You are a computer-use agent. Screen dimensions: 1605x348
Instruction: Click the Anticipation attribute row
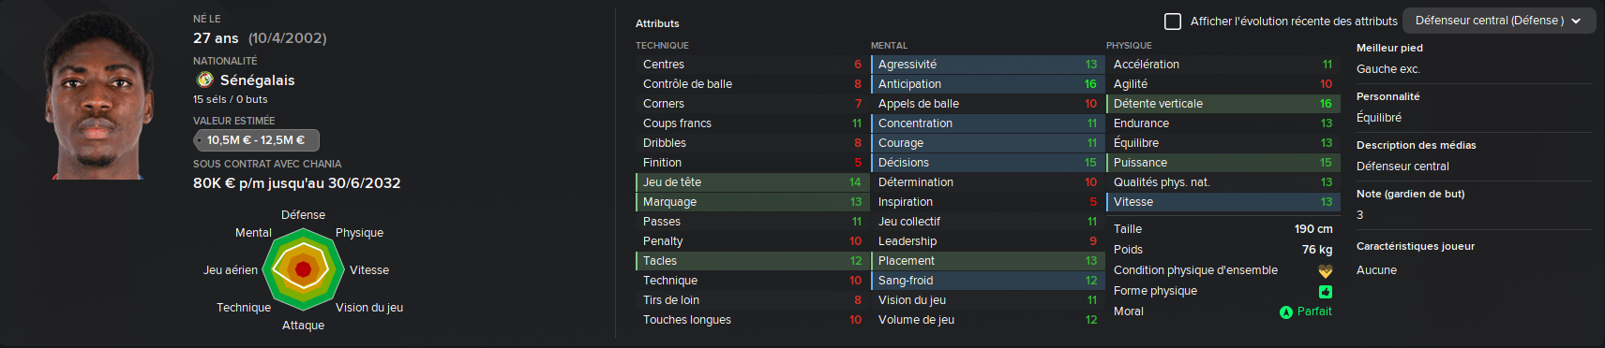click(986, 84)
